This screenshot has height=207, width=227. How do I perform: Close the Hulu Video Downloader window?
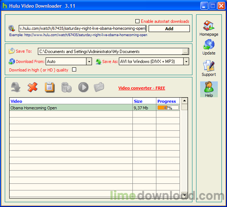221,6
